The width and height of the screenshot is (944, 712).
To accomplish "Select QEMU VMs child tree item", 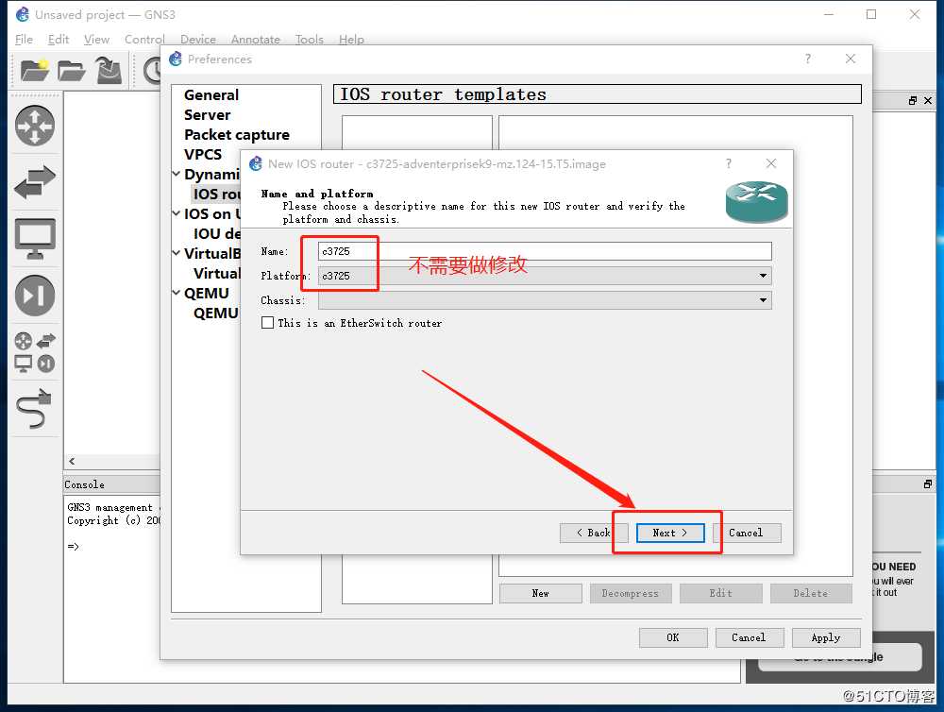I will [x=216, y=314].
